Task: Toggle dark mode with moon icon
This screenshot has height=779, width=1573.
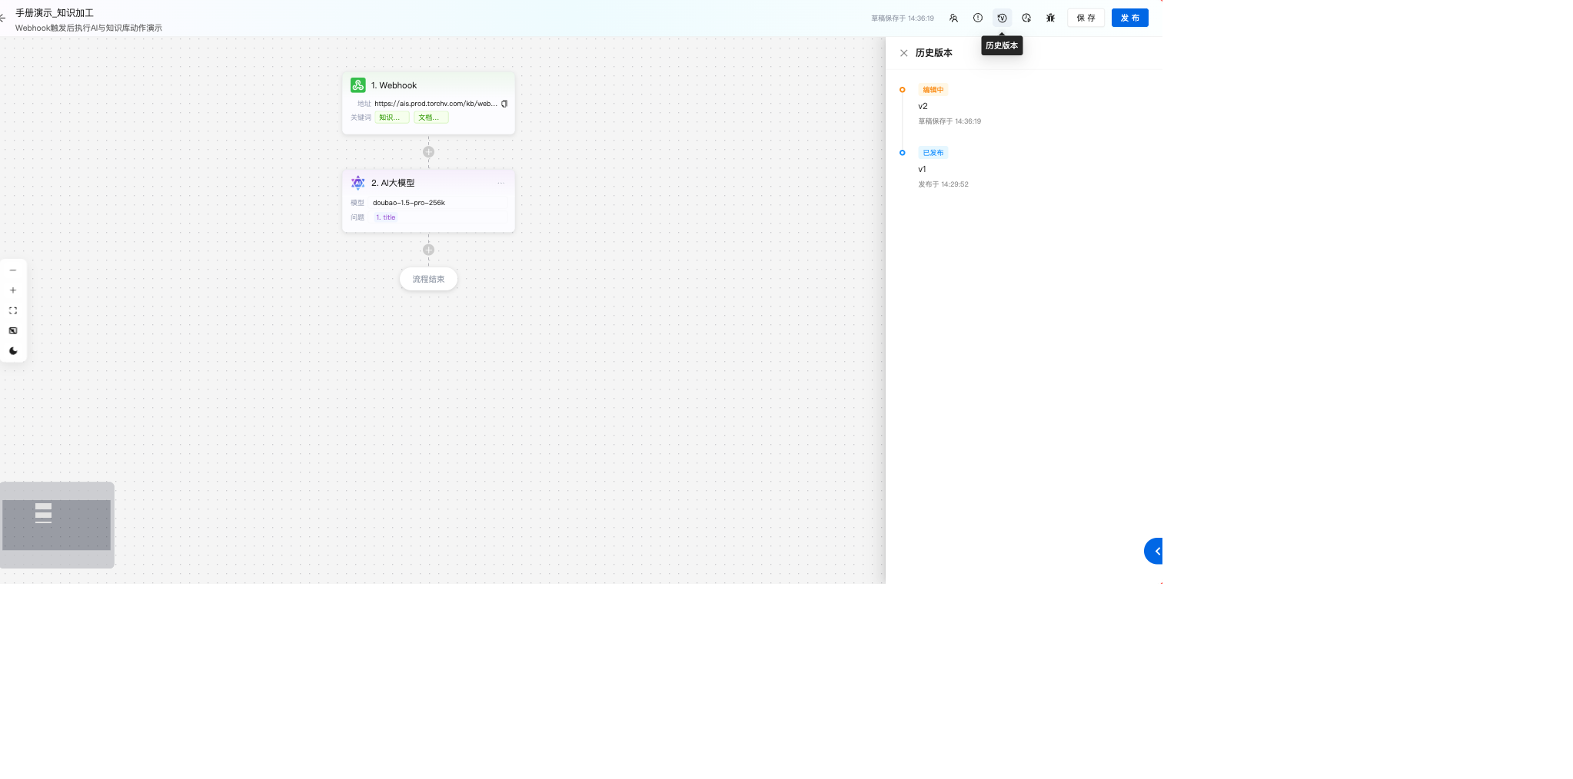Action: pyautogui.click(x=13, y=351)
